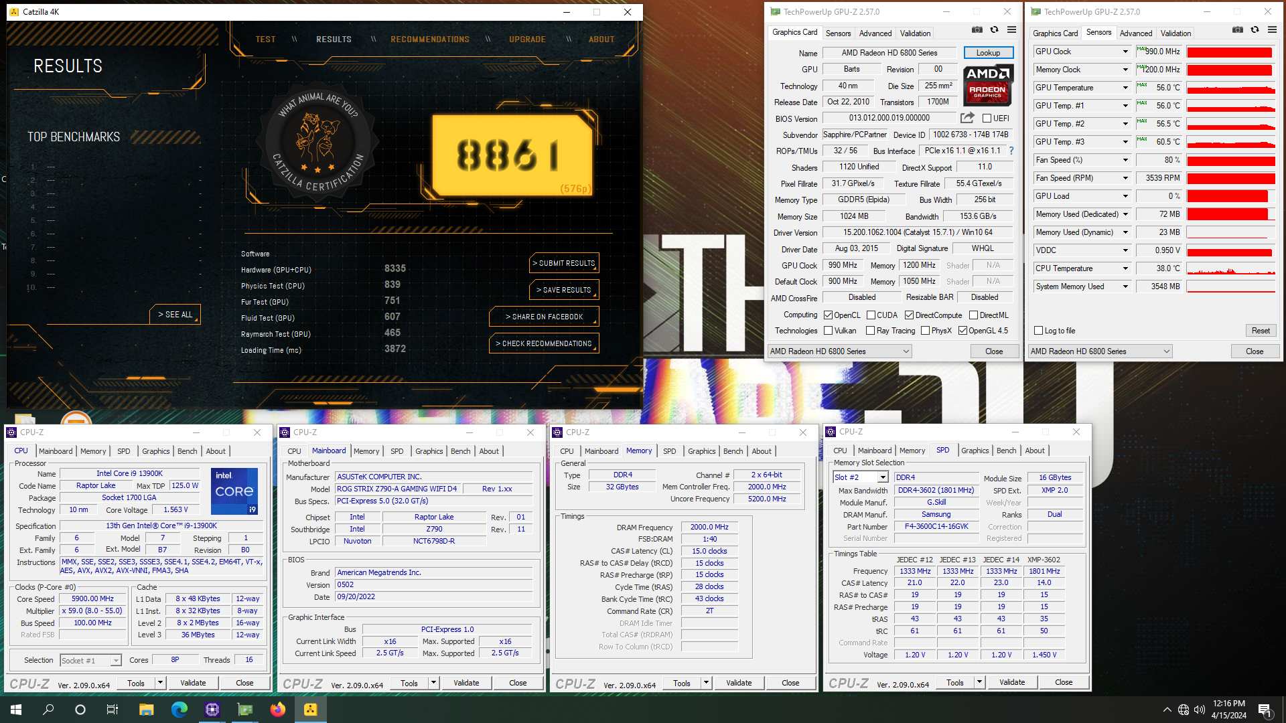1286x723 pixels.
Task: Click the volume icon in system tray
Action: pos(1200,710)
